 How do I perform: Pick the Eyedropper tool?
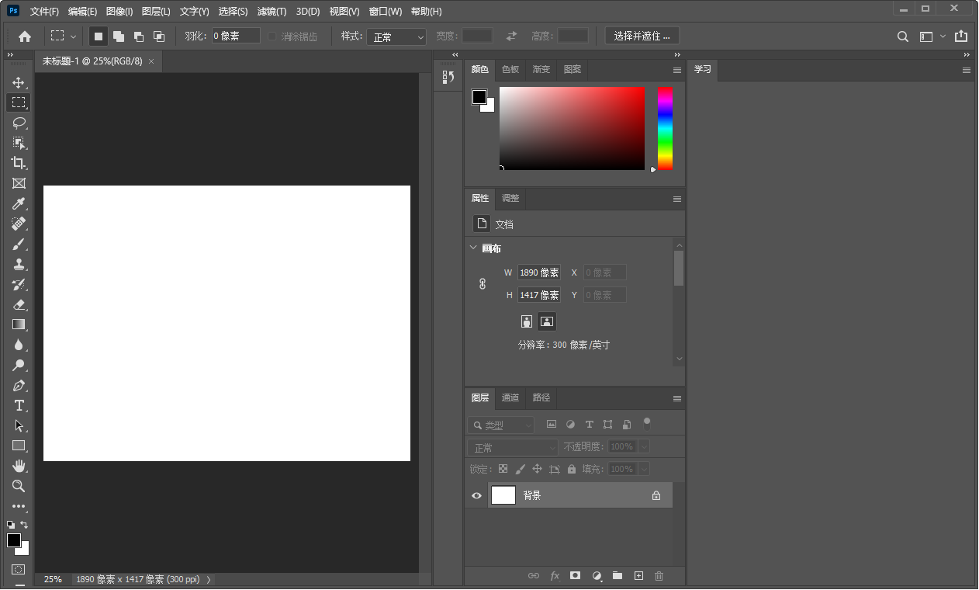pyautogui.click(x=19, y=203)
